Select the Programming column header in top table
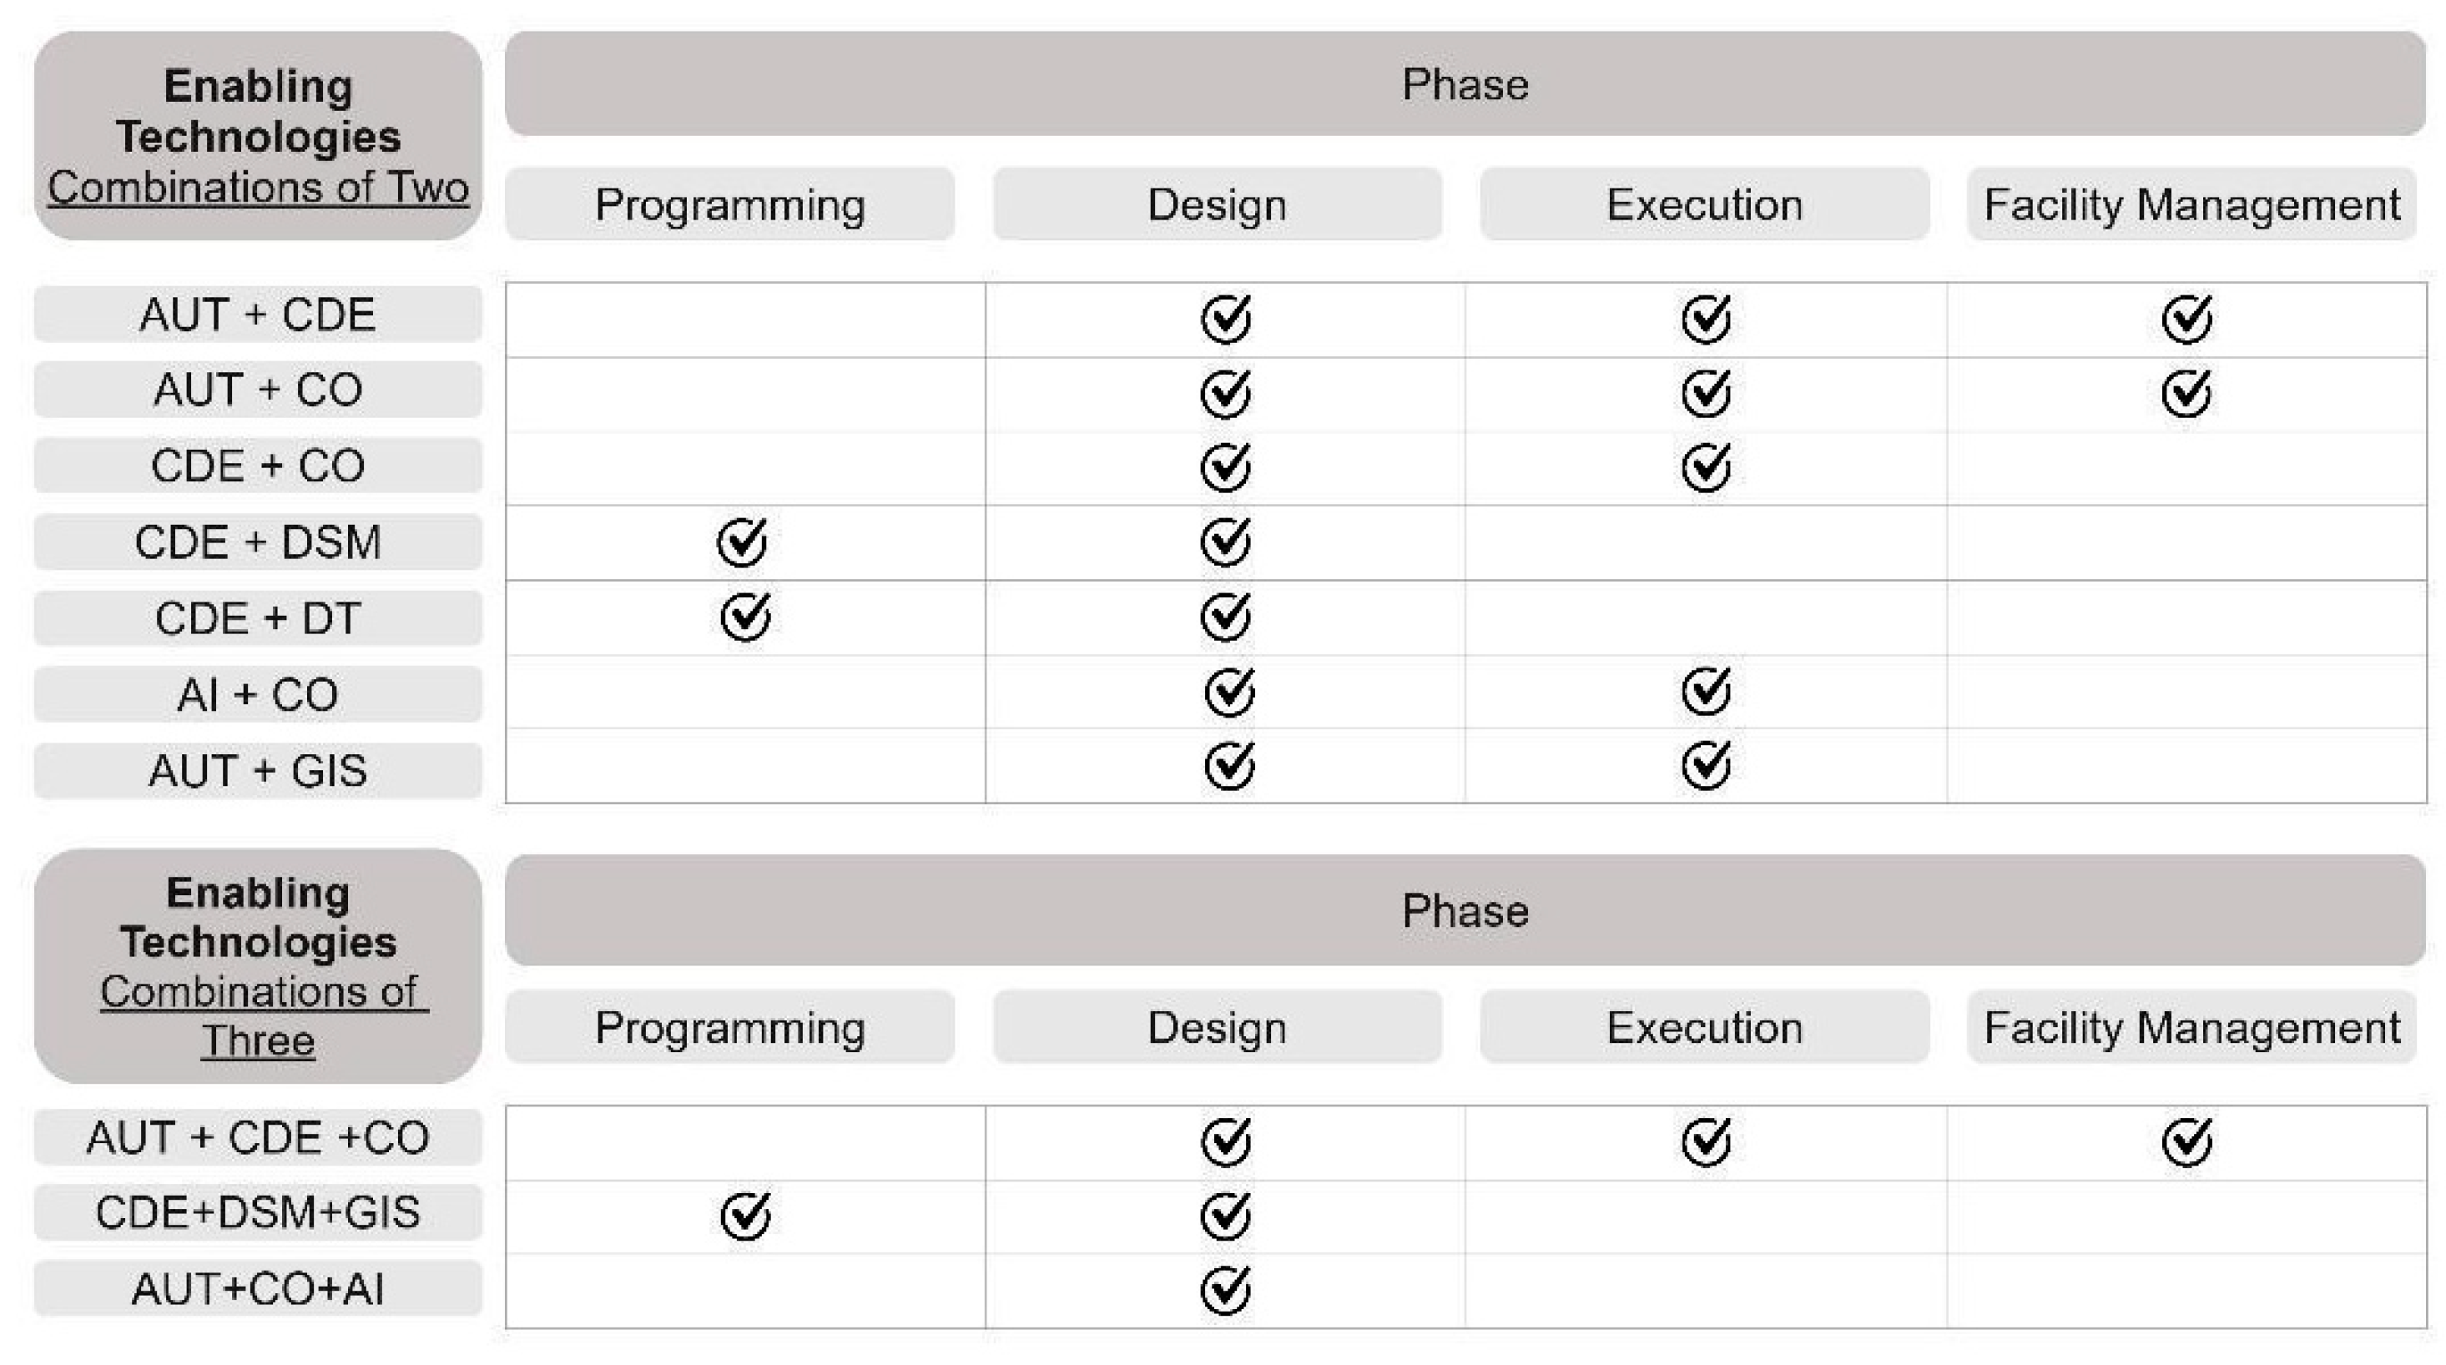The height and width of the screenshot is (1365, 2446). (729, 205)
